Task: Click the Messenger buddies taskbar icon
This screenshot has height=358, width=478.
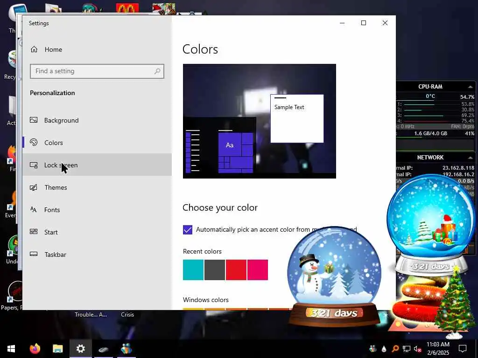Action: pos(126,349)
